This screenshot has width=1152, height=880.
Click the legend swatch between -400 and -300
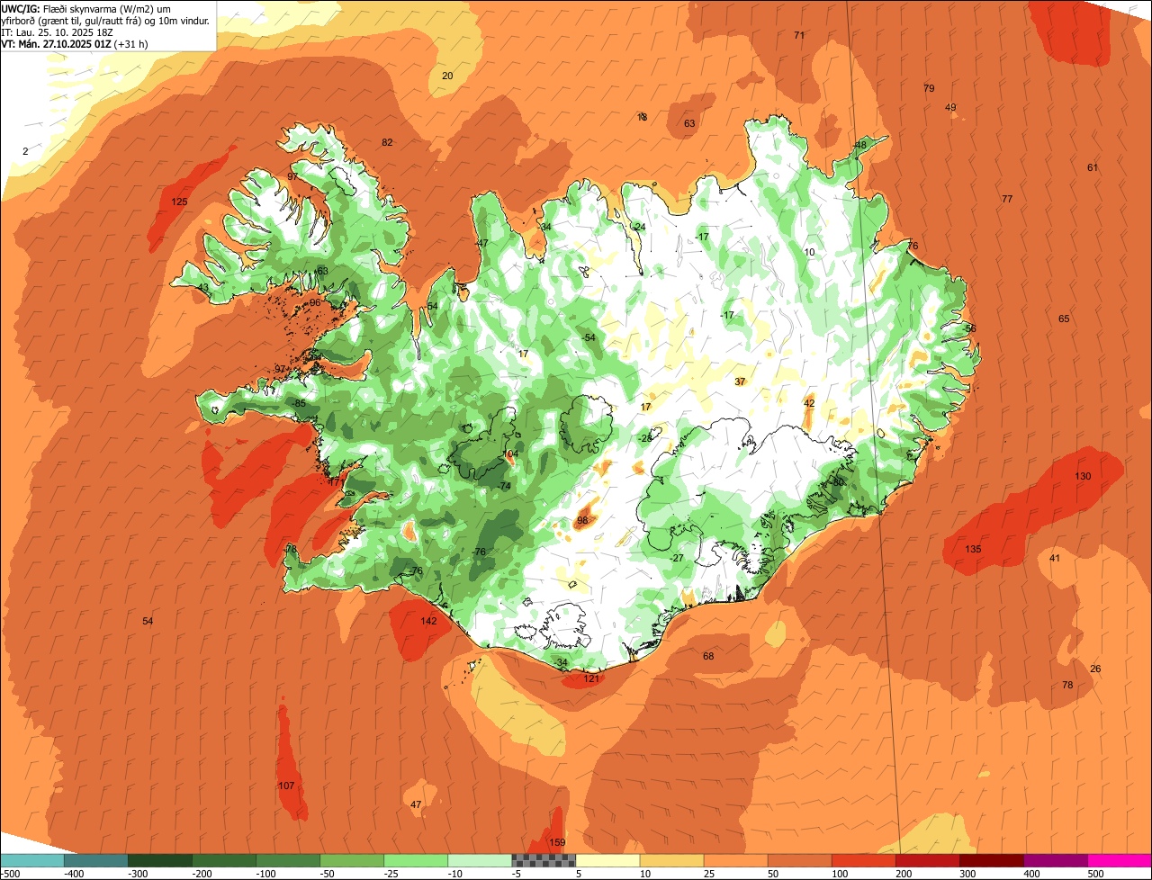[x=96, y=860]
